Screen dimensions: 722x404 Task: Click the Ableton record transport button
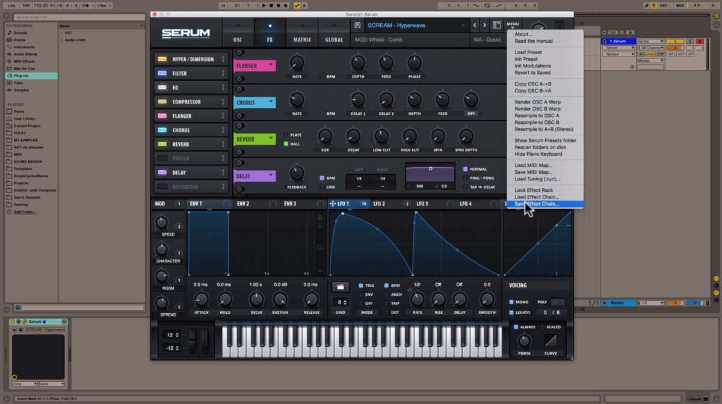coord(278,5)
